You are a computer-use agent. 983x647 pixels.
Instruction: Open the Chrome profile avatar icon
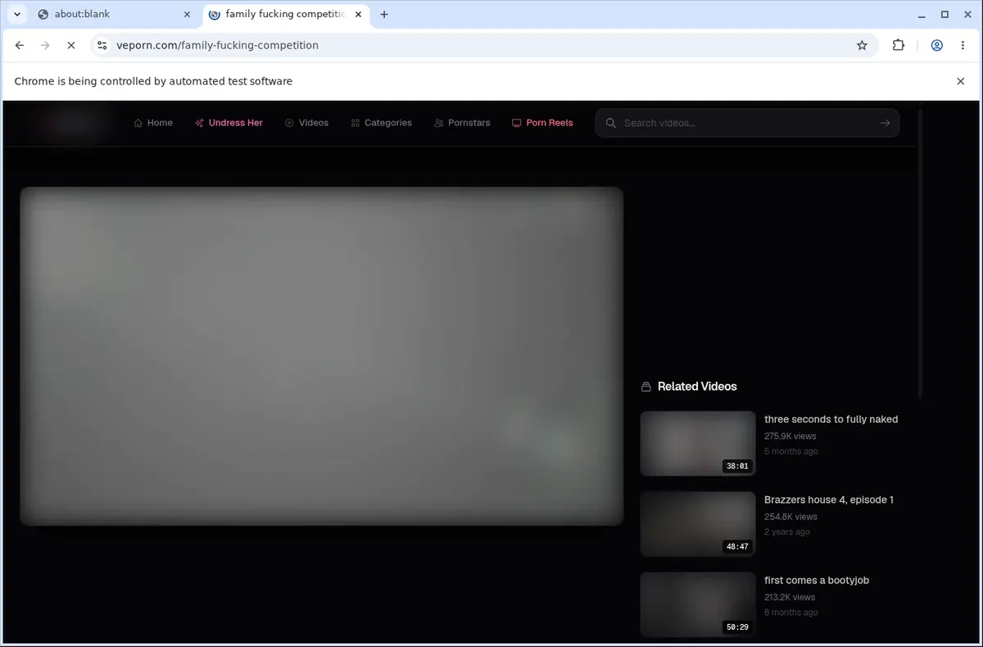coord(936,46)
